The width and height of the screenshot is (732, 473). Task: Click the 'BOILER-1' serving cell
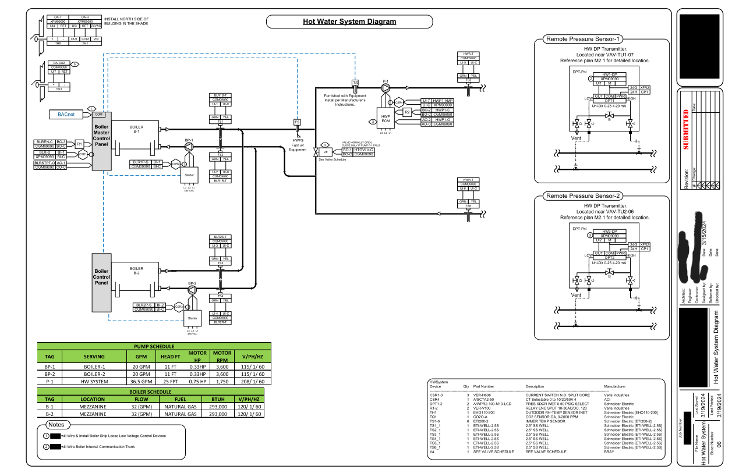click(94, 367)
